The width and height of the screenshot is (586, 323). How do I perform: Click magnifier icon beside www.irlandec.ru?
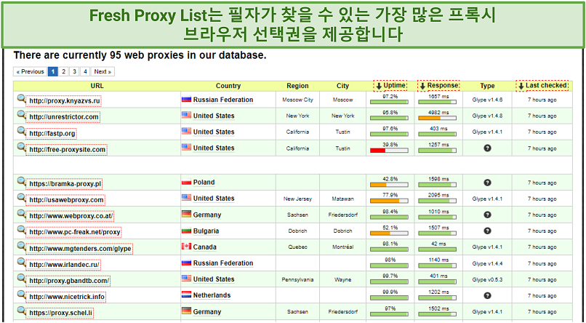pyautogui.click(x=21, y=263)
